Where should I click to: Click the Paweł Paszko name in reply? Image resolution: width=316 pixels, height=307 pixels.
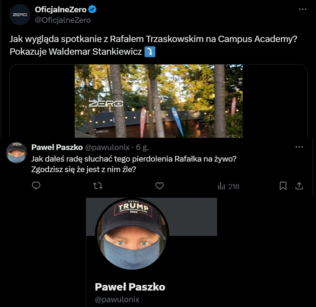click(x=57, y=147)
